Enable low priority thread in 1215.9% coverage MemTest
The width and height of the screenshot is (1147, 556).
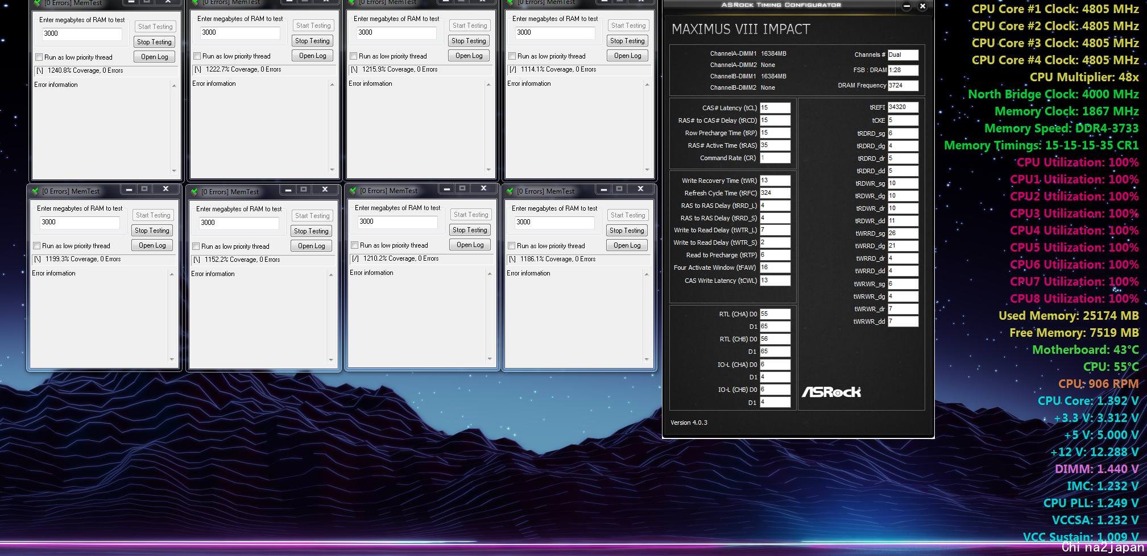tap(353, 56)
